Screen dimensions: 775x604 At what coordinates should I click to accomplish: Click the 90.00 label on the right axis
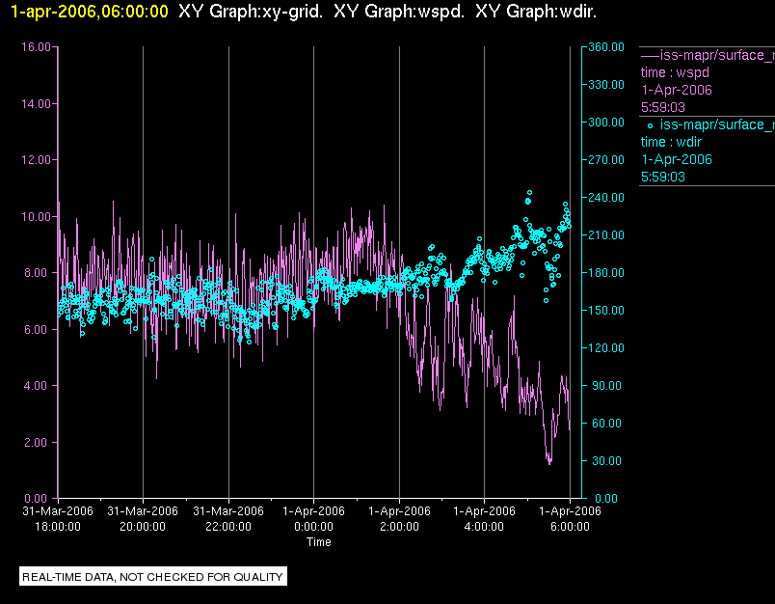point(606,385)
